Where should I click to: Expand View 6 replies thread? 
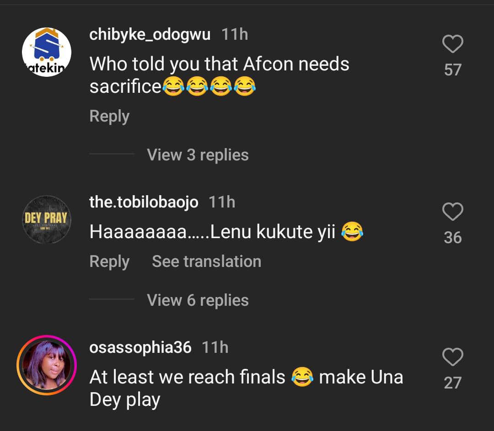click(198, 300)
